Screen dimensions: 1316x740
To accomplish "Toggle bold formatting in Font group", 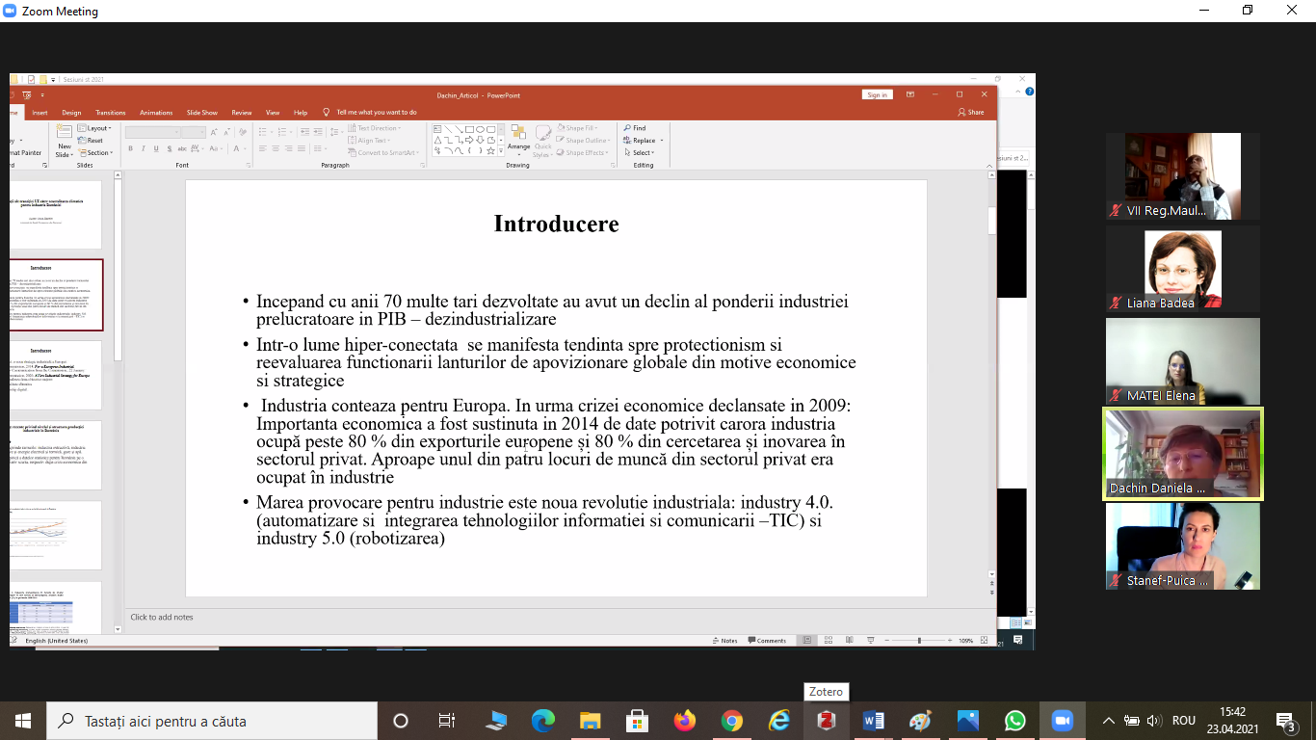I will [130, 148].
